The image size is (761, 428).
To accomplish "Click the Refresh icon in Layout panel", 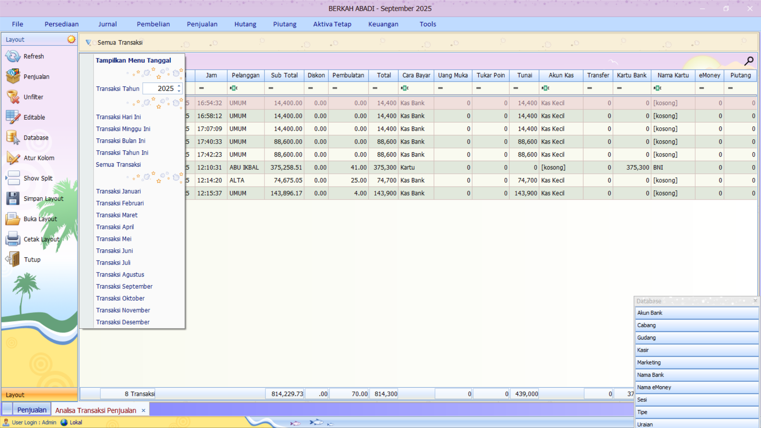I will click(13, 57).
